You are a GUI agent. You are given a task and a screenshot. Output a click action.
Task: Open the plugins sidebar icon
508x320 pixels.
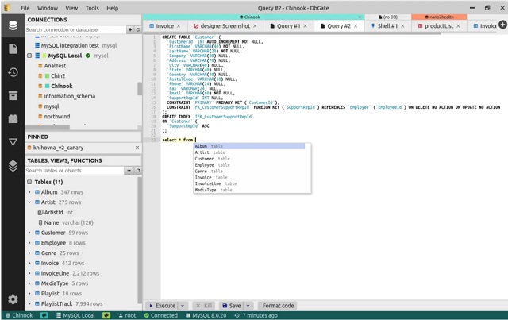pos(13,118)
